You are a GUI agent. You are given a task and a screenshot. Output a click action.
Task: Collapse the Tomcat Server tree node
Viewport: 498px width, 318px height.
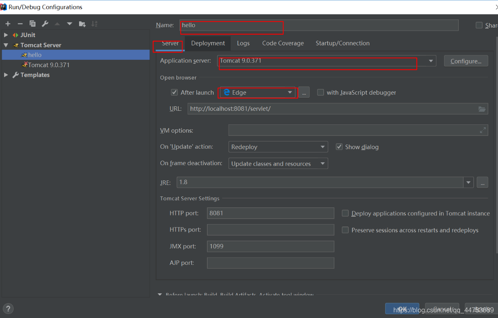click(6, 45)
